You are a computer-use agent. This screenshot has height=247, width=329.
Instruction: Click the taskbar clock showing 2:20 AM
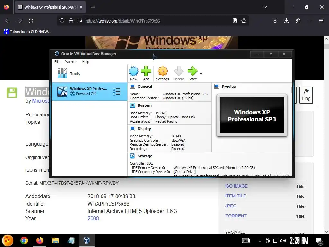point(299,241)
